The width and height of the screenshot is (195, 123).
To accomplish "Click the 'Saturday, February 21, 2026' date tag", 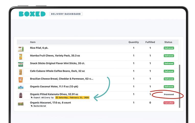I will coord(72,98).
